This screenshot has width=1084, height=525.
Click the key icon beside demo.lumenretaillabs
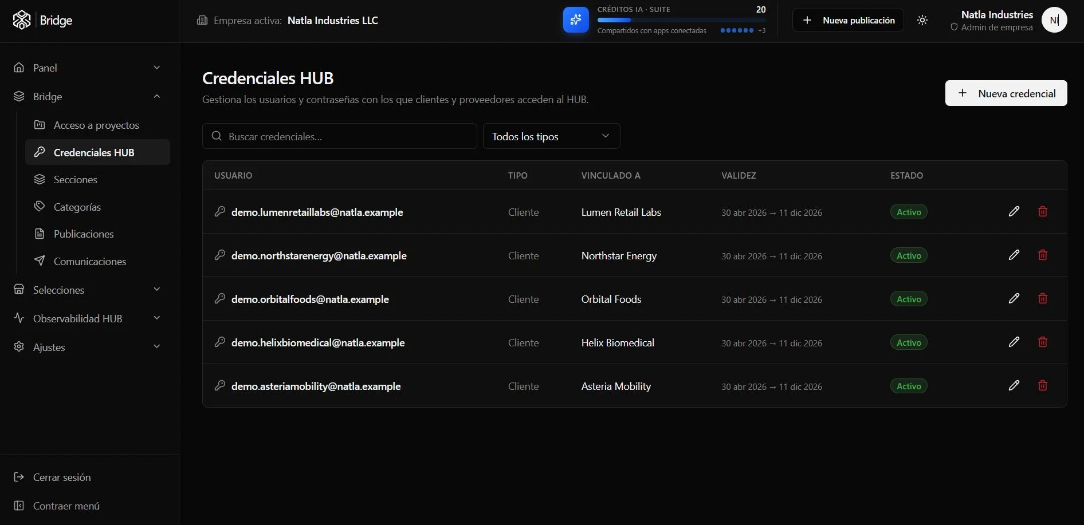220,211
